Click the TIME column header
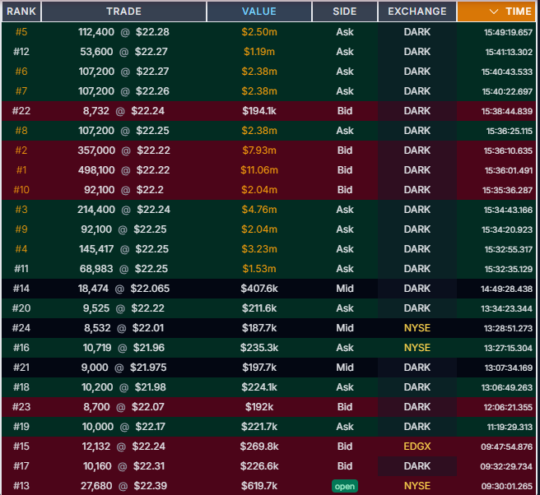The image size is (540, 495). tap(496, 12)
